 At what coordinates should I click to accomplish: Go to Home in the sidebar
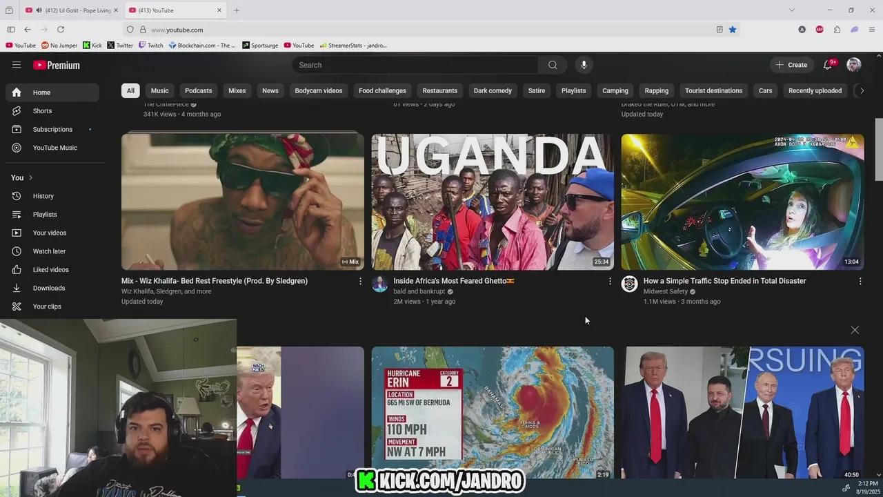click(x=52, y=92)
